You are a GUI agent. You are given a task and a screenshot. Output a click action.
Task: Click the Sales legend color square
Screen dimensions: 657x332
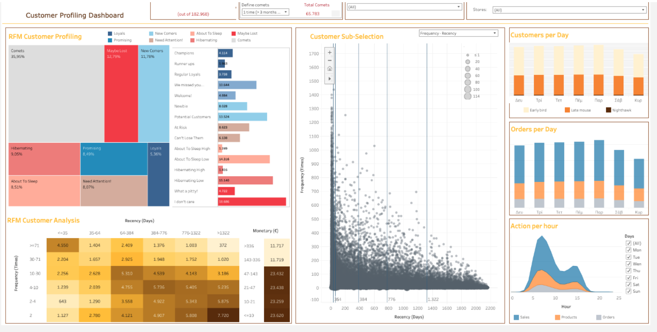click(516, 317)
